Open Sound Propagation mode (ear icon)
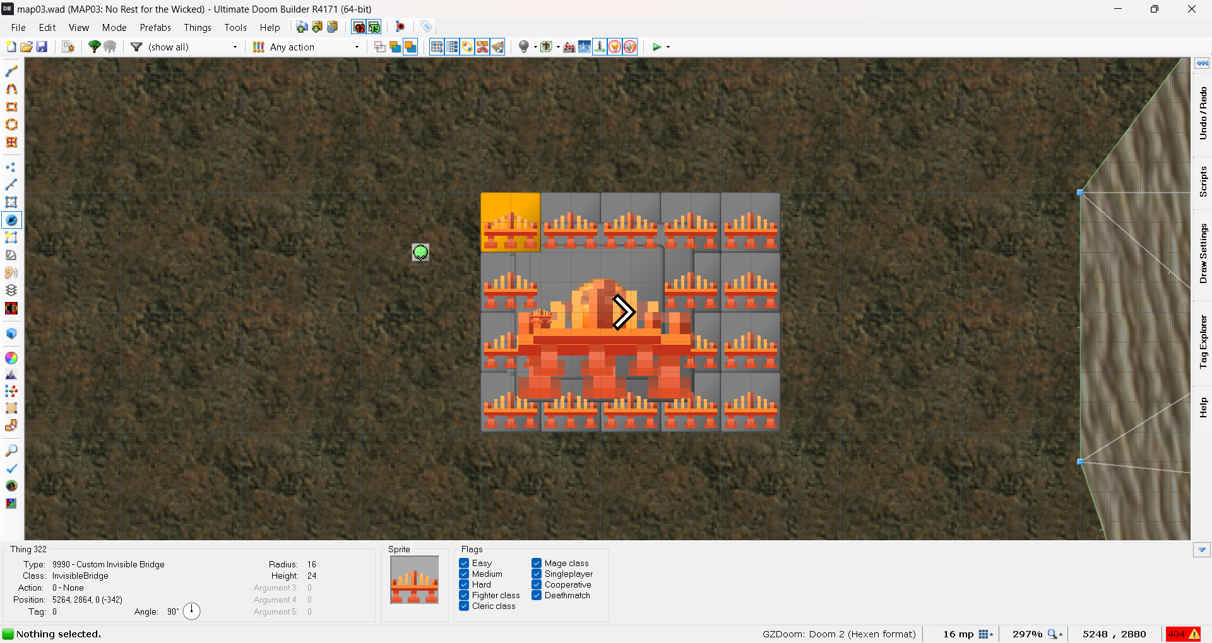 pos(11,273)
